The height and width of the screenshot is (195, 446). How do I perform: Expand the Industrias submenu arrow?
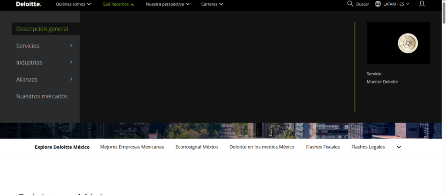point(71,62)
